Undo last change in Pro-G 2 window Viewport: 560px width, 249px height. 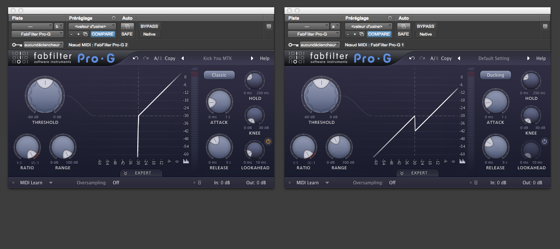click(x=136, y=58)
